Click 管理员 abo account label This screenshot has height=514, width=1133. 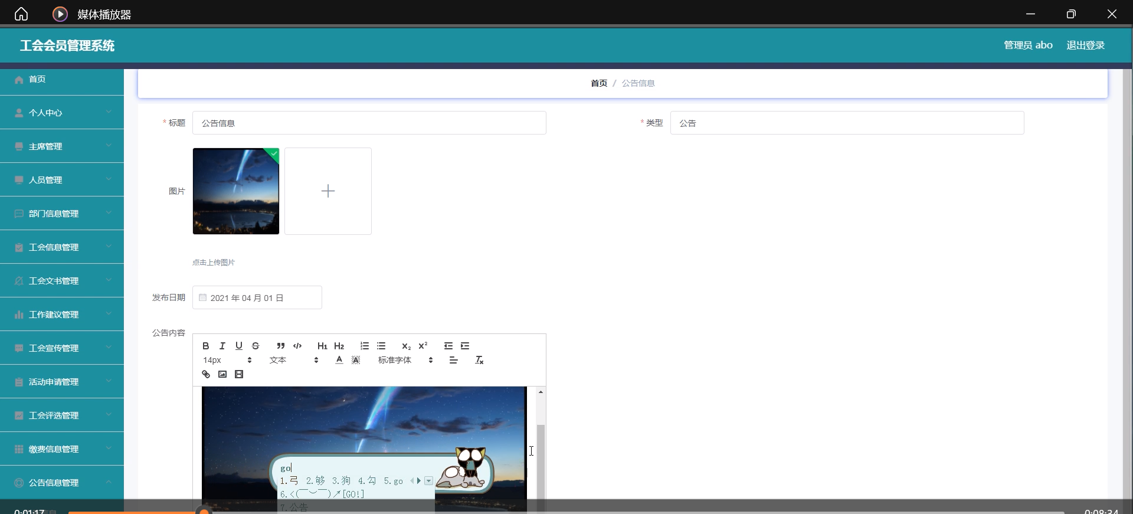(x=1028, y=45)
